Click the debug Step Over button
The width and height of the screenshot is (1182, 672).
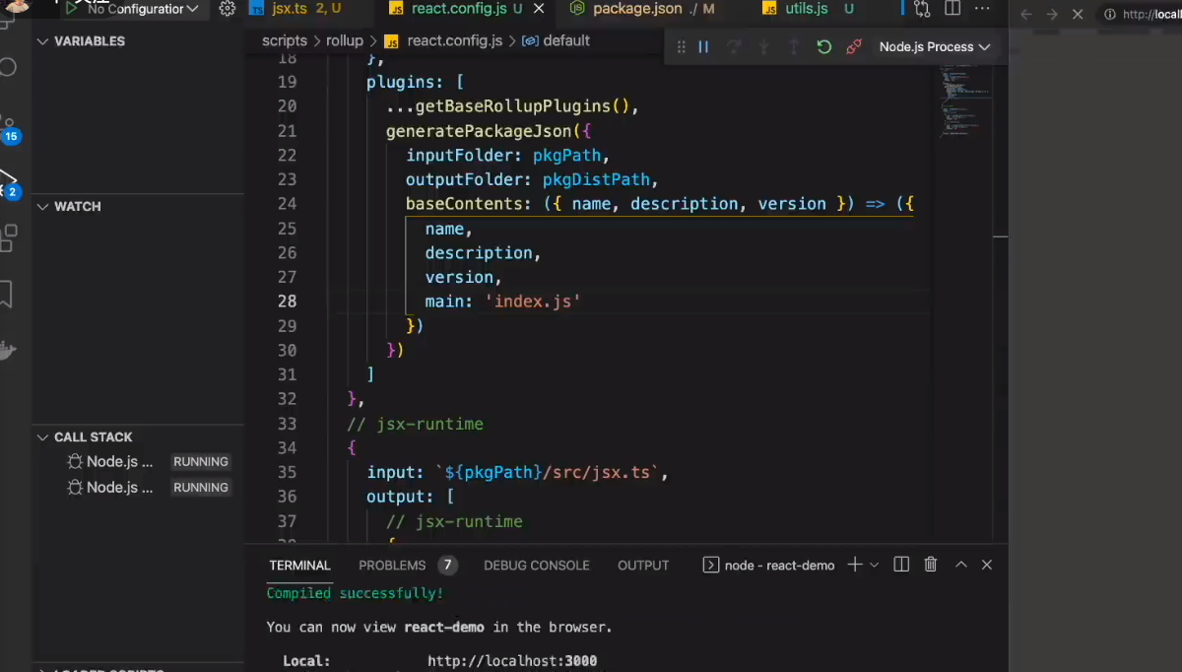point(734,46)
